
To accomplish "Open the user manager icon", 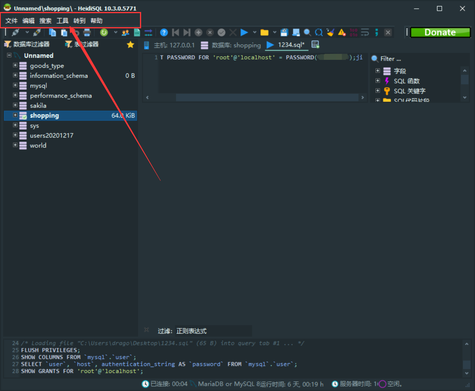I will point(126,32).
